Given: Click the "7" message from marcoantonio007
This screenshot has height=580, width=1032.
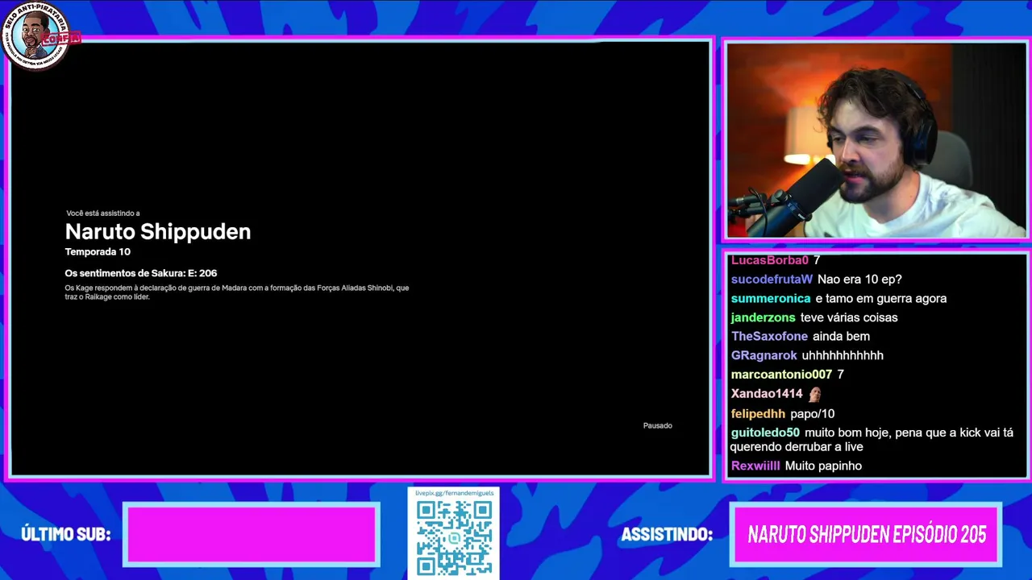Looking at the screenshot, I should pyautogui.click(x=840, y=375).
